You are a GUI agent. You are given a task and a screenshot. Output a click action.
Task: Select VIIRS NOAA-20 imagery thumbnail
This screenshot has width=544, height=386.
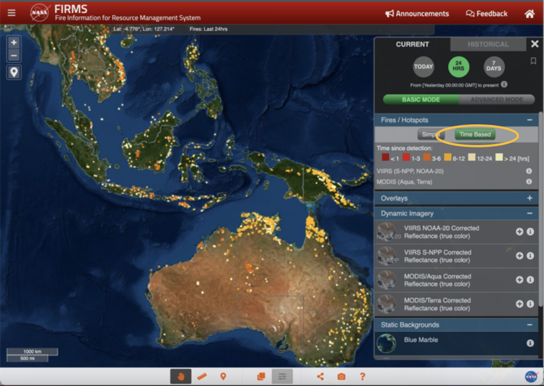pos(387,232)
